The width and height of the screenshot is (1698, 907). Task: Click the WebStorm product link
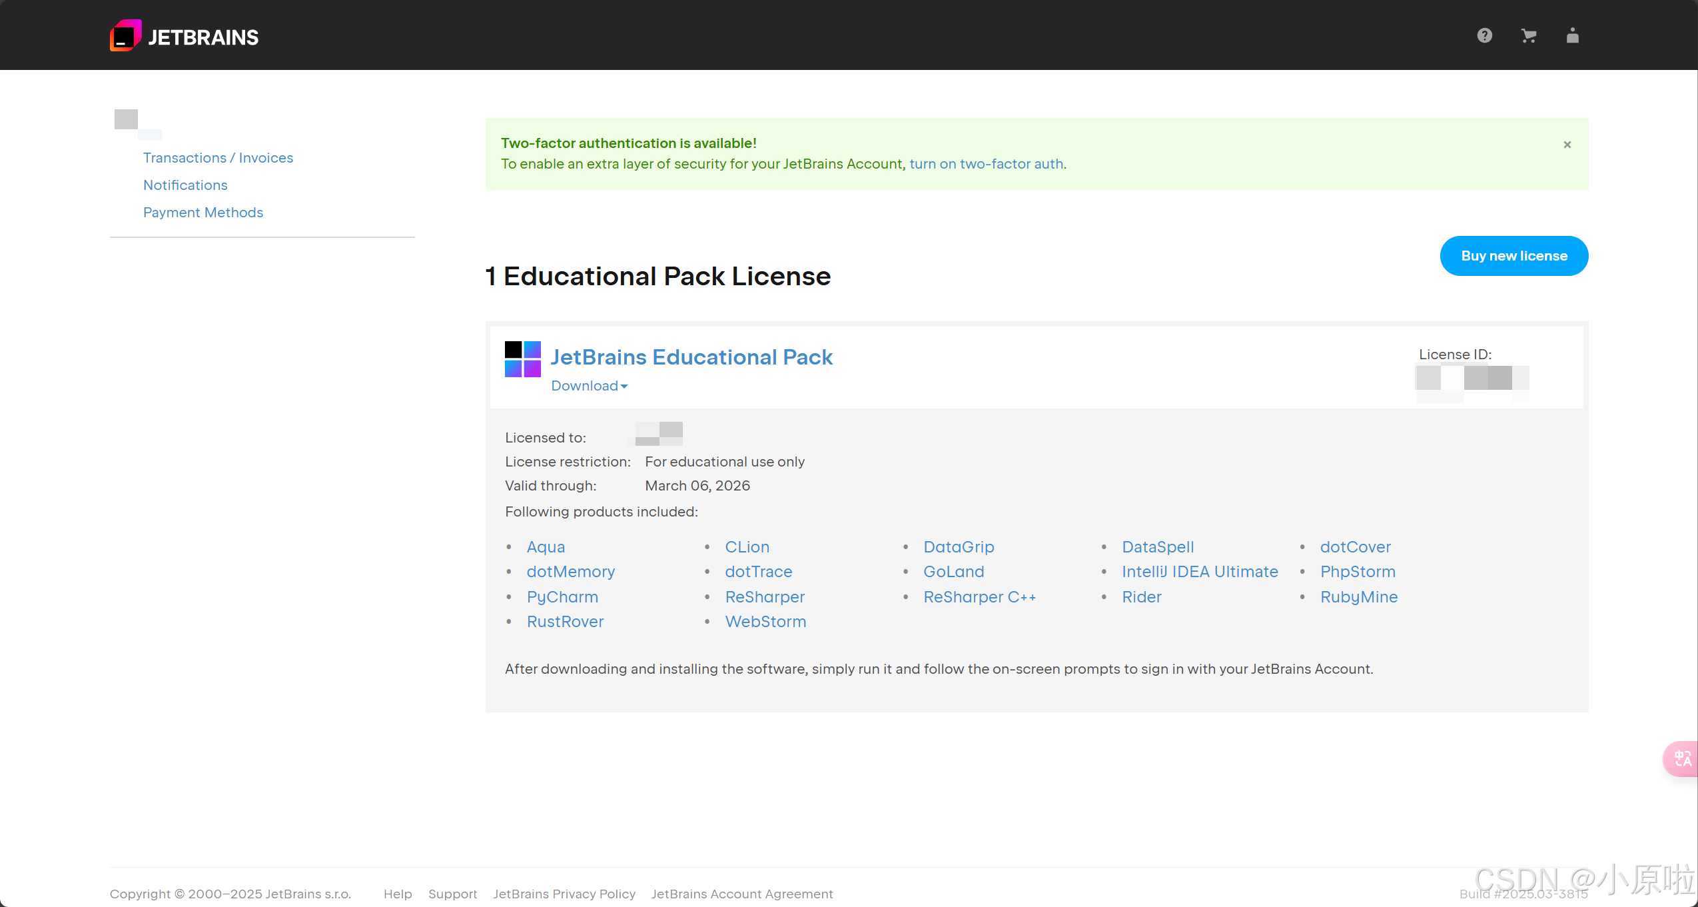[x=765, y=622]
